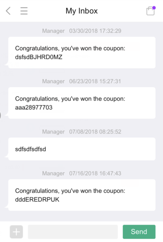Focus the message input field
This screenshot has width=163, height=242.
click(73, 232)
